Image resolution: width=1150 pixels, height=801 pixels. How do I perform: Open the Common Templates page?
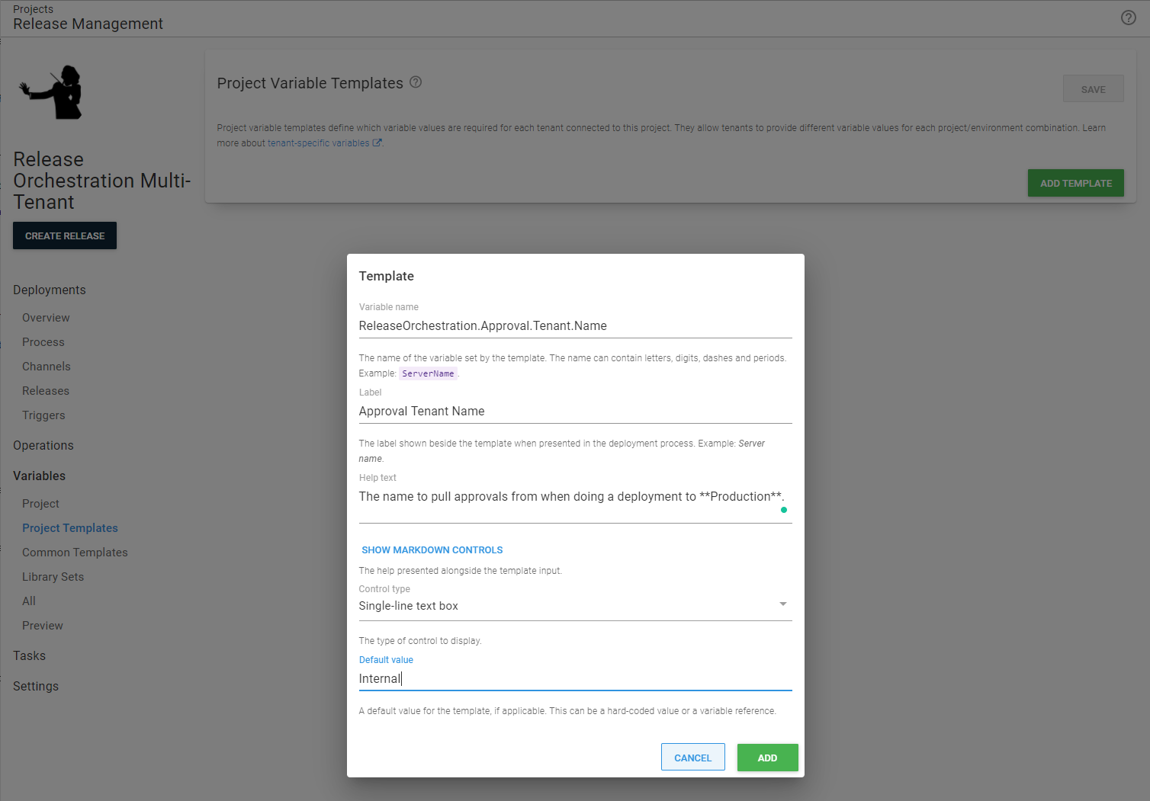coord(75,552)
